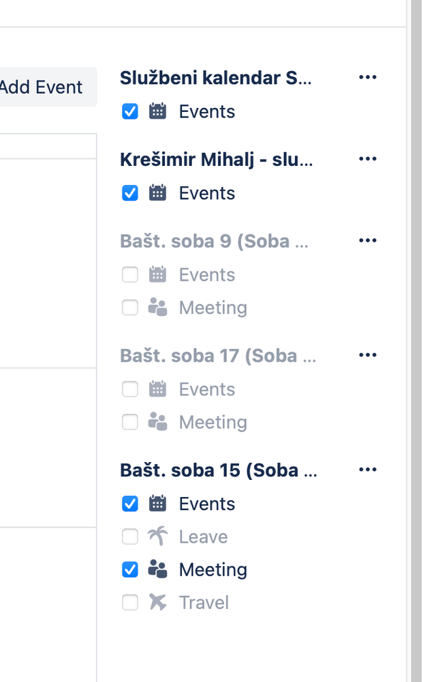Viewport: 423px width, 682px height.
Task: Select the Meeting people icon under Bašt. soba 9
Action: pyautogui.click(x=157, y=307)
